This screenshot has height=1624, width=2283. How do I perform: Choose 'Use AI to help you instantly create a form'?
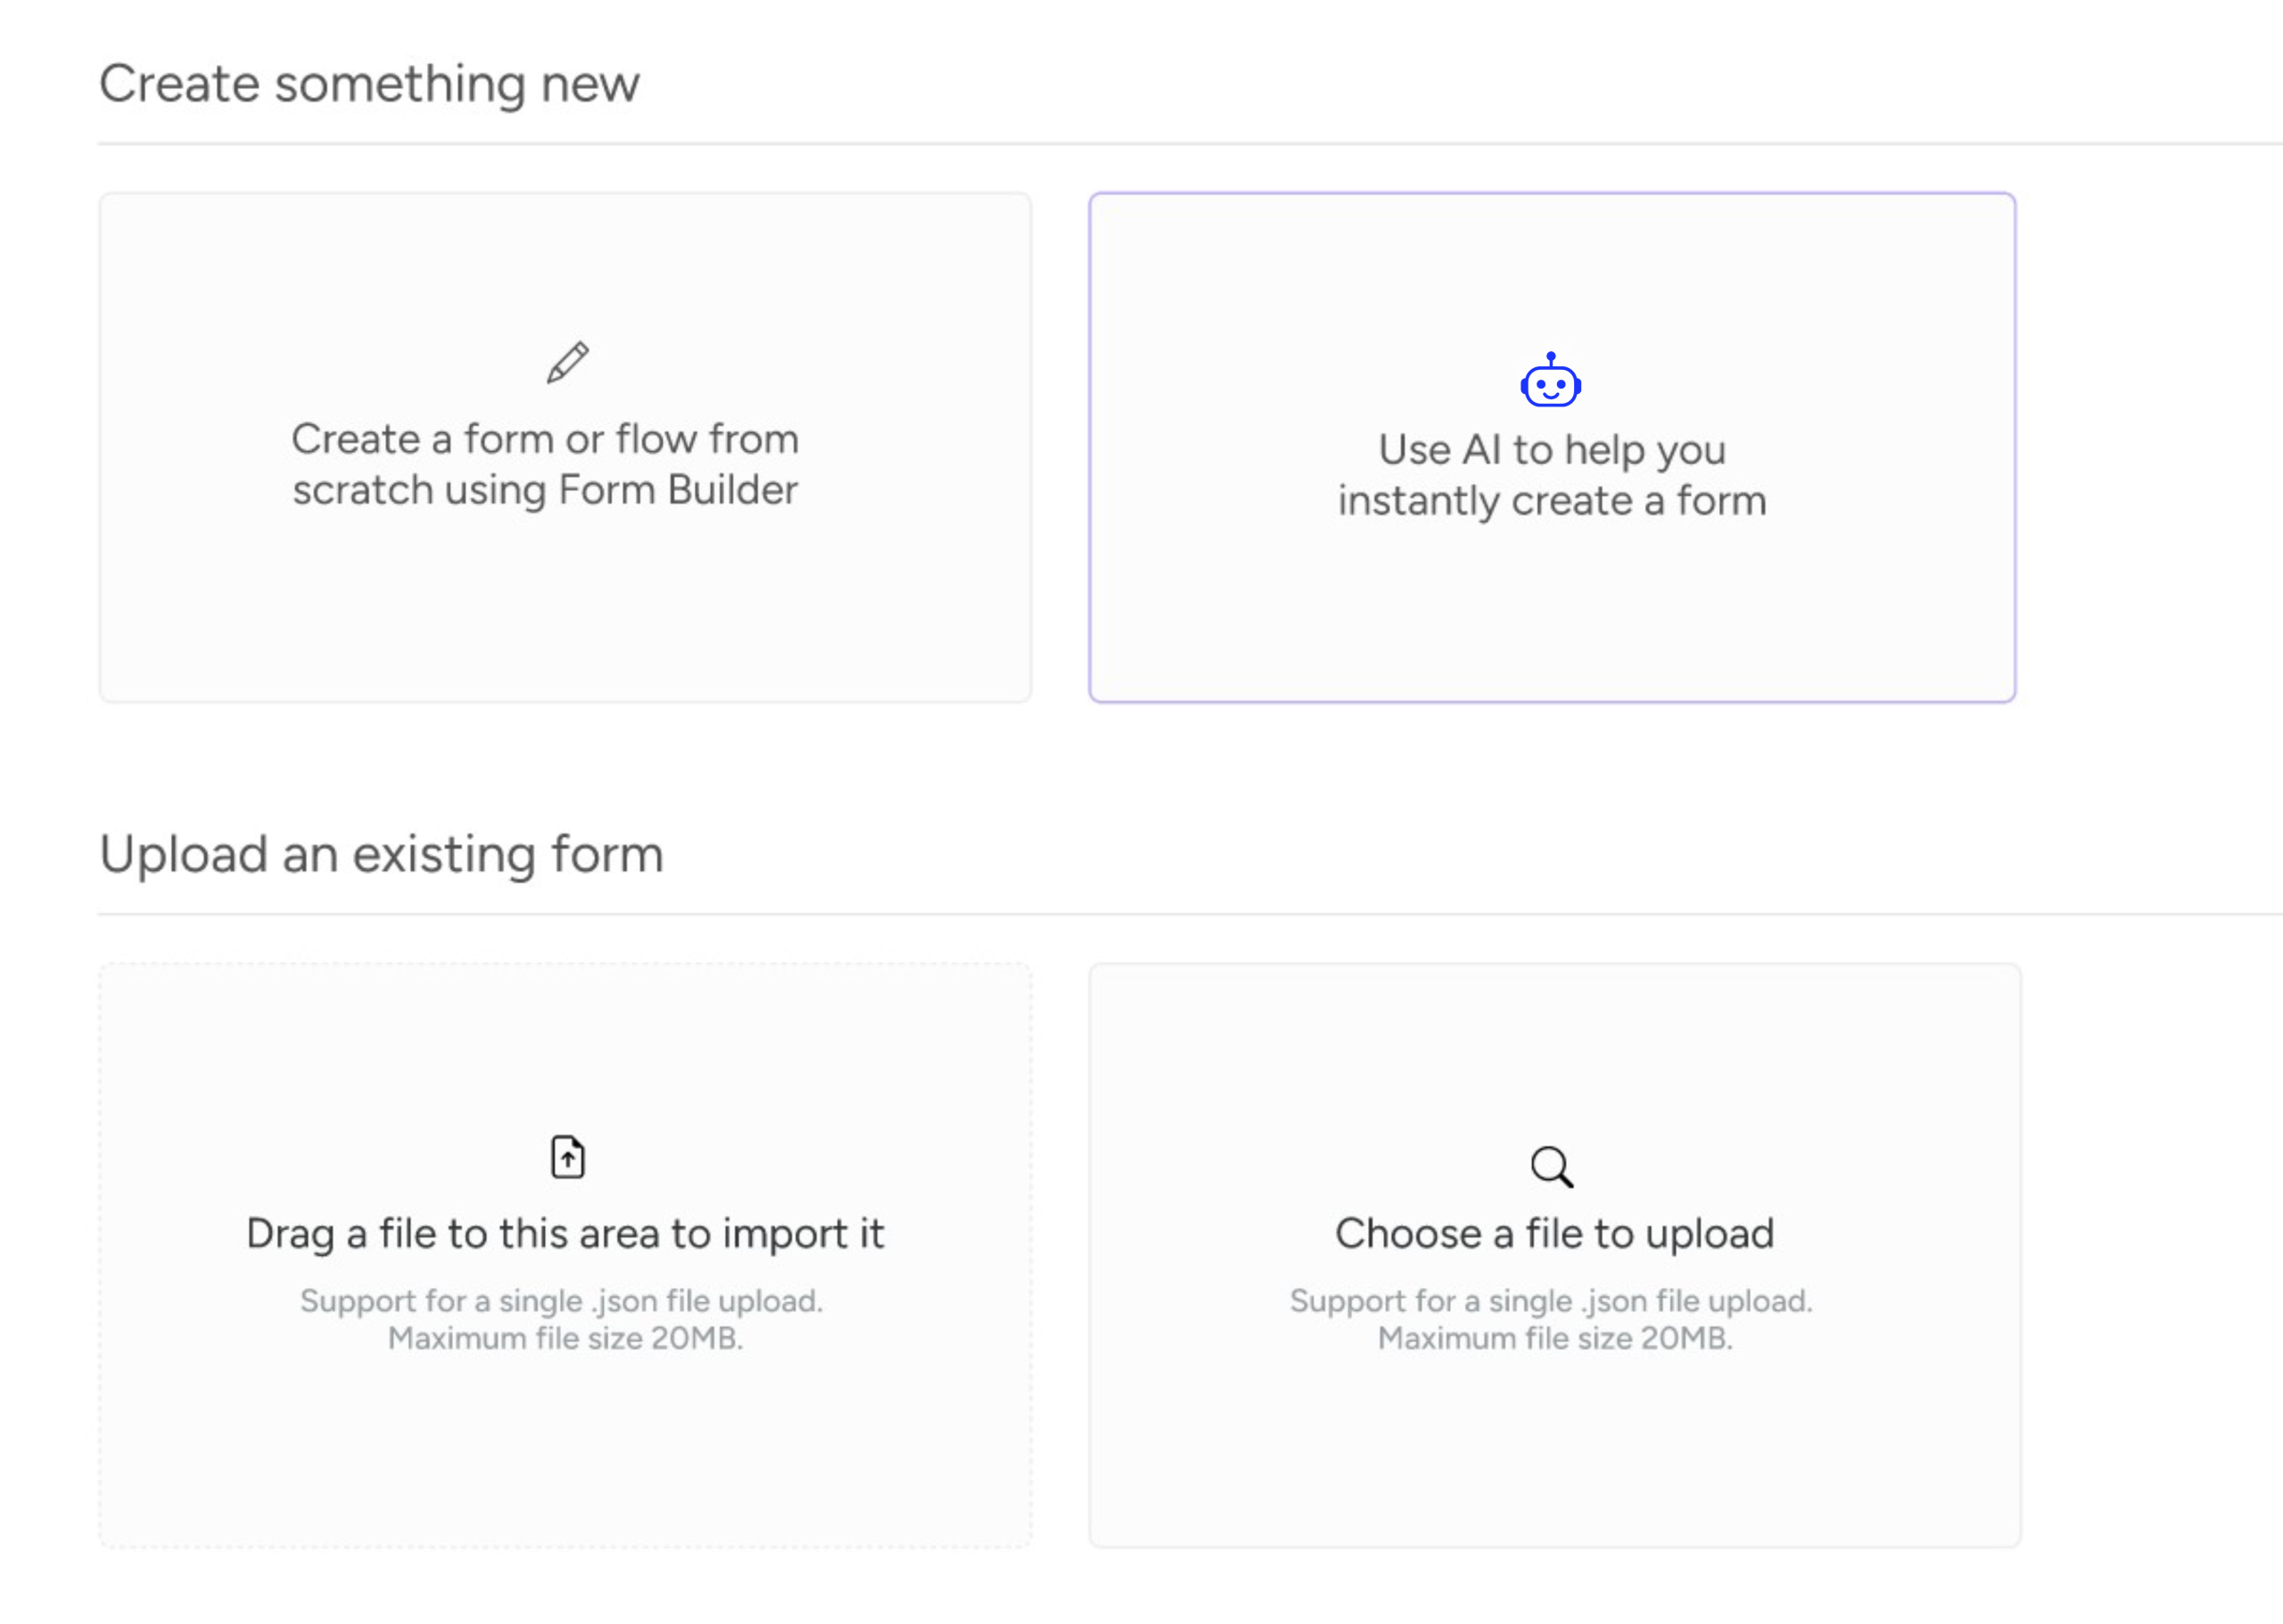(1551, 475)
